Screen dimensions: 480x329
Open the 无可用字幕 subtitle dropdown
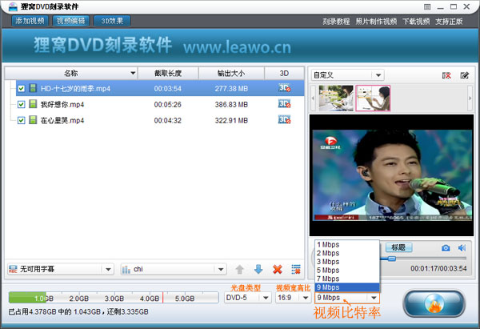(60, 269)
